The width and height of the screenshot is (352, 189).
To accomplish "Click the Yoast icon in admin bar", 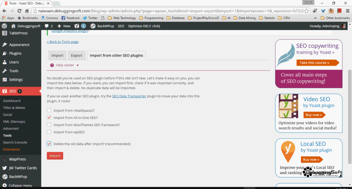I will point(77,26).
